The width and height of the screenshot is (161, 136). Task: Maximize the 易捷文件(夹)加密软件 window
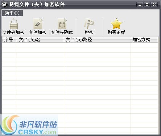(x=147, y=5)
